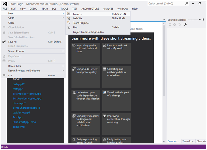Open the TOOLS menu
The width and height of the screenshot is (207, 150).
64,9
